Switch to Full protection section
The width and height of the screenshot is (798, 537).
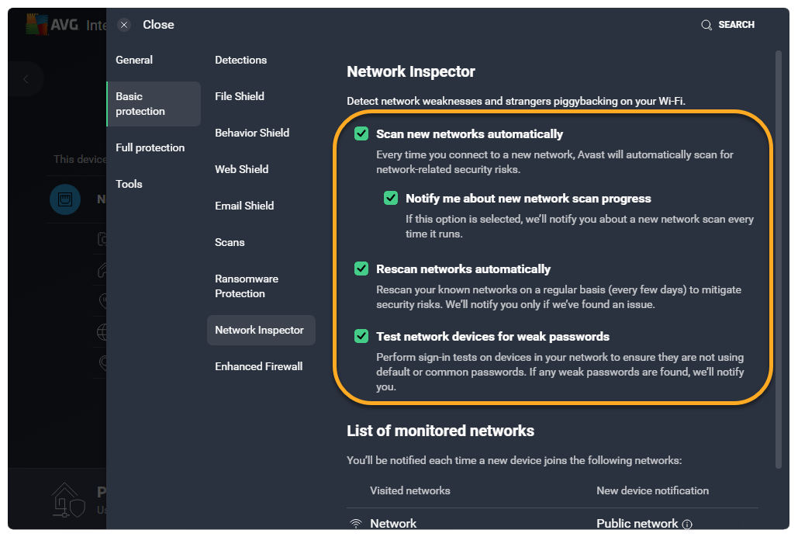pos(150,147)
